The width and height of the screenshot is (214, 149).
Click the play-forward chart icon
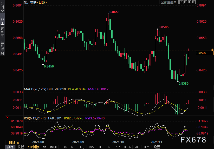[189, 2]
